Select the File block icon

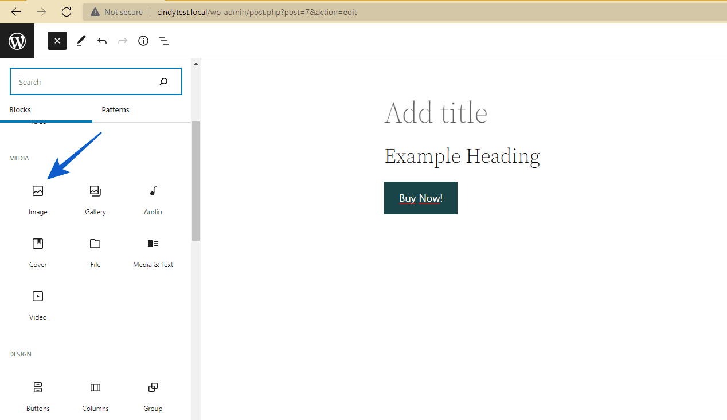[95, 244]
